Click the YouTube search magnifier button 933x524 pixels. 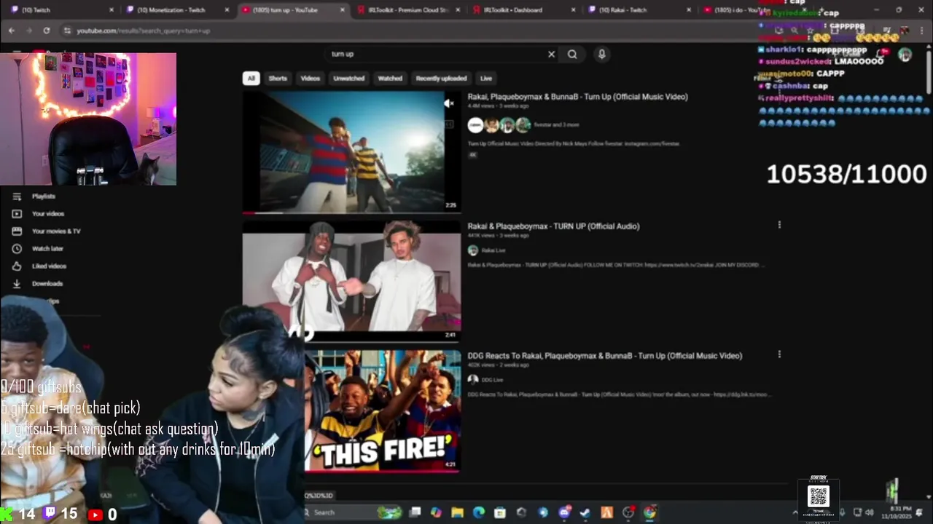pos(572,54)
